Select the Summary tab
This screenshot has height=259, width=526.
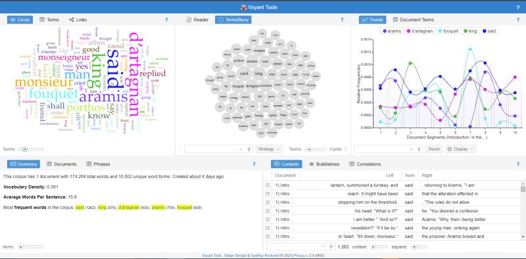pos(24,164)
